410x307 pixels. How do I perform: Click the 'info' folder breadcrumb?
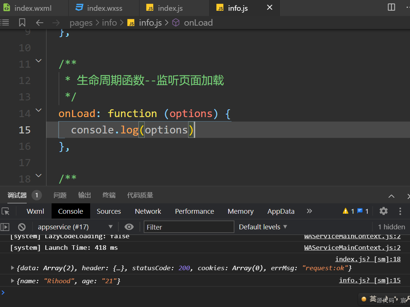[x=109, y=23]
